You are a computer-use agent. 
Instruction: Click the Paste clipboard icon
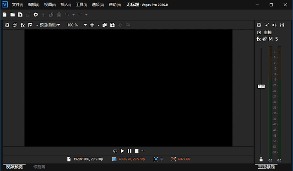click(59, 15)
